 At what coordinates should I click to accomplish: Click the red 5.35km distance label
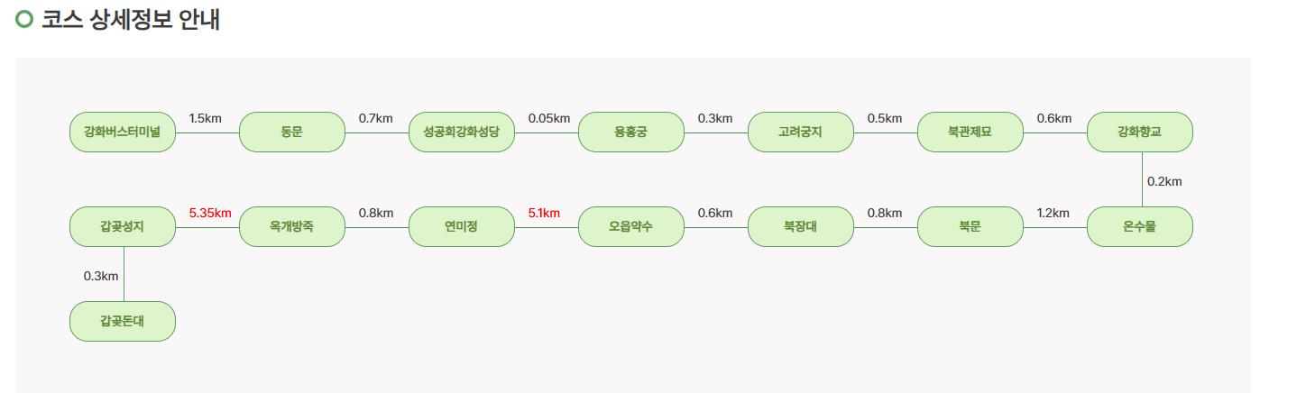pyautogui.click(x=210, y=213)
